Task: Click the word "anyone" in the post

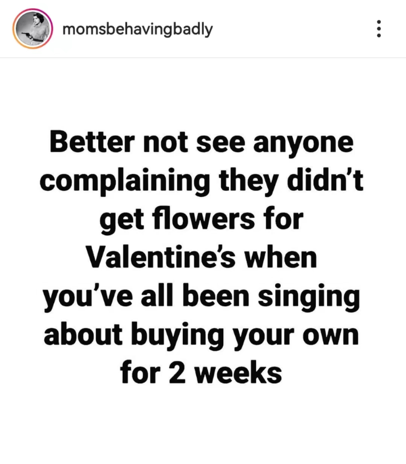Action: [x=303, y=143]
